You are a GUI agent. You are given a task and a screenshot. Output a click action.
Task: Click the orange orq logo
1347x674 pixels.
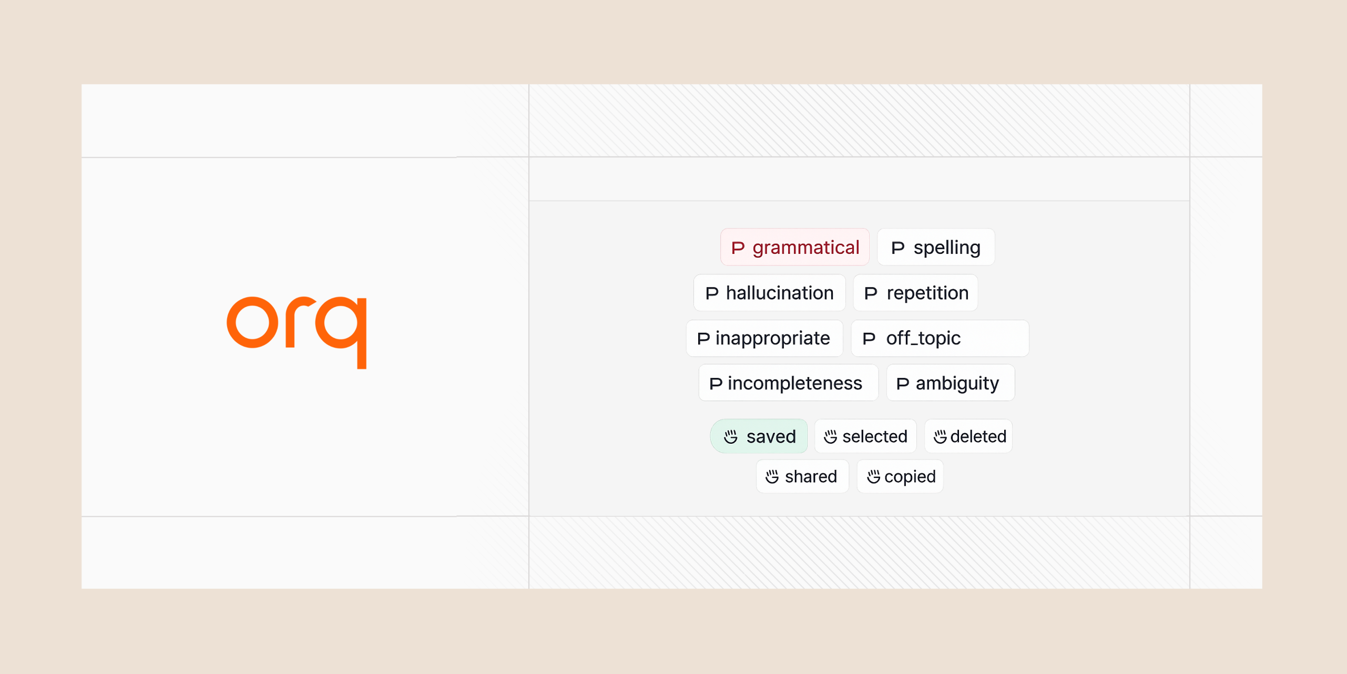pyautogui.click(x=297, y=332)
